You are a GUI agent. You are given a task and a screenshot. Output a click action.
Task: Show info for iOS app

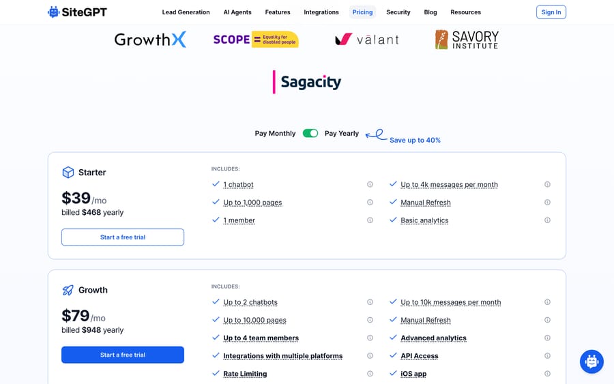pyautogui.click(x=547, y=374)
